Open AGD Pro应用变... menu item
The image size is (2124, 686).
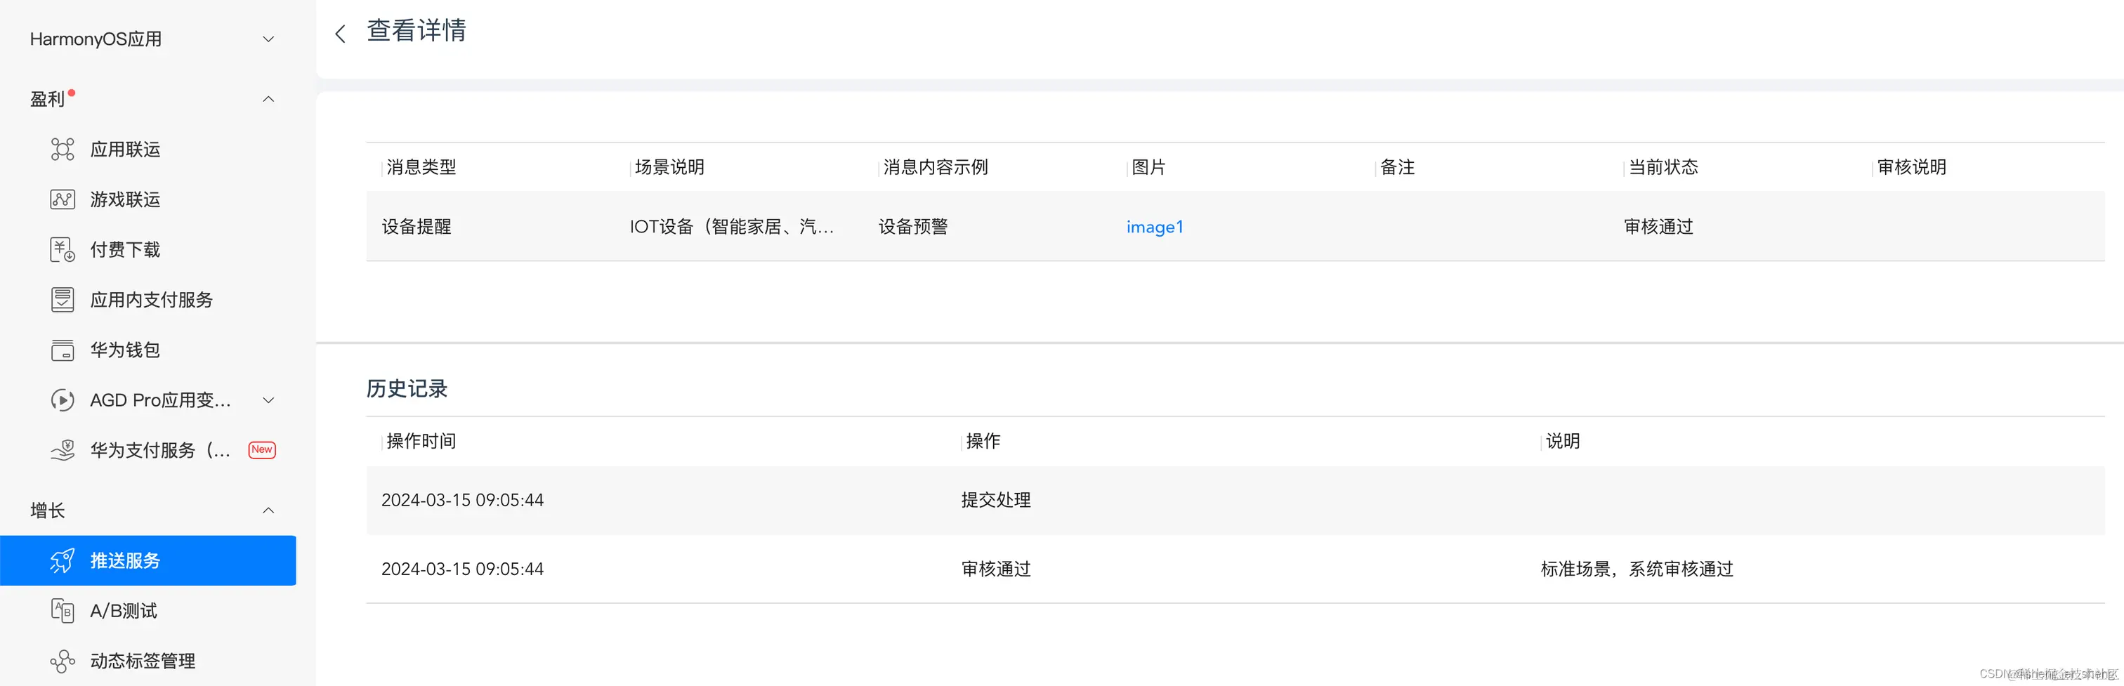[161, 401]
